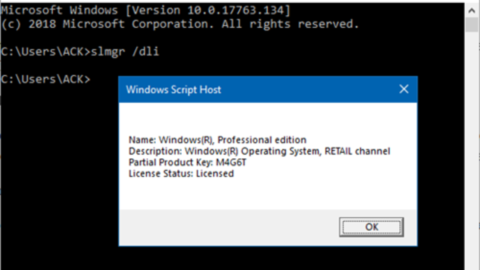
Task: Click the console scrollbar thumb
Action: pyautogui.click(x=472, y=23)
